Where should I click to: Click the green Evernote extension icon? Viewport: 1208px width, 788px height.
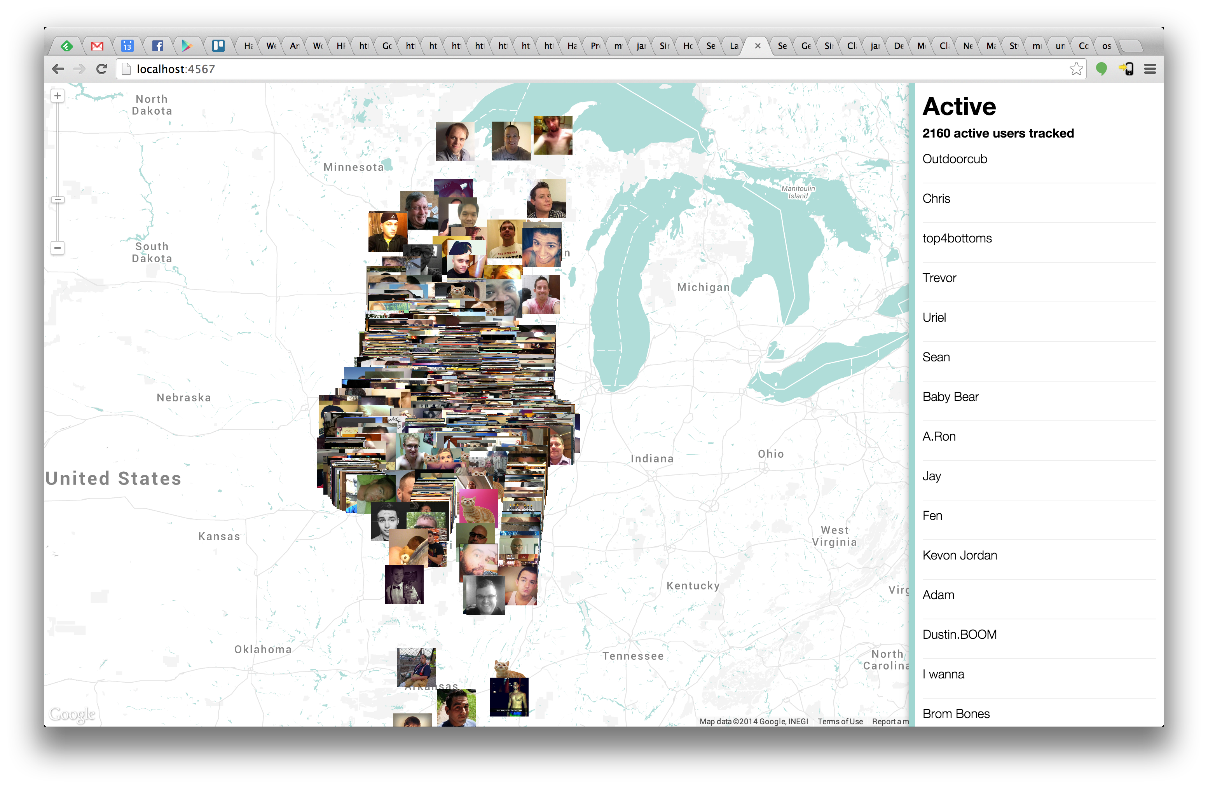(x=1101, y=69)
